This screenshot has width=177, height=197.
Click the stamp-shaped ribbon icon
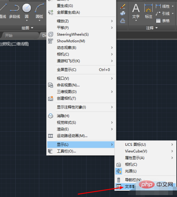(123, 21)
